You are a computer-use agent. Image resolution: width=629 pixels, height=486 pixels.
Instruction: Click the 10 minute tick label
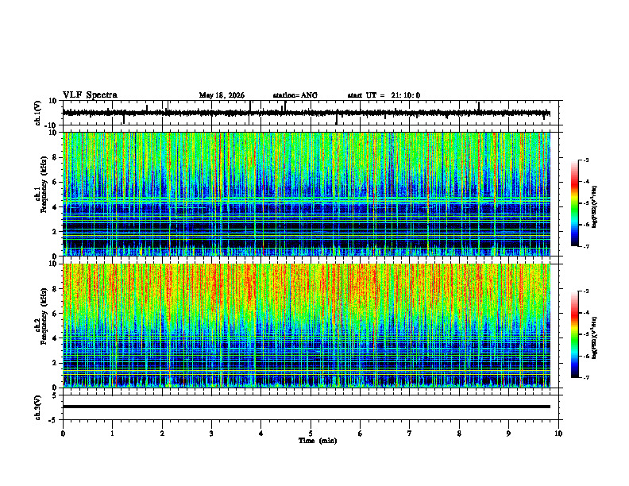coord(558,434)
